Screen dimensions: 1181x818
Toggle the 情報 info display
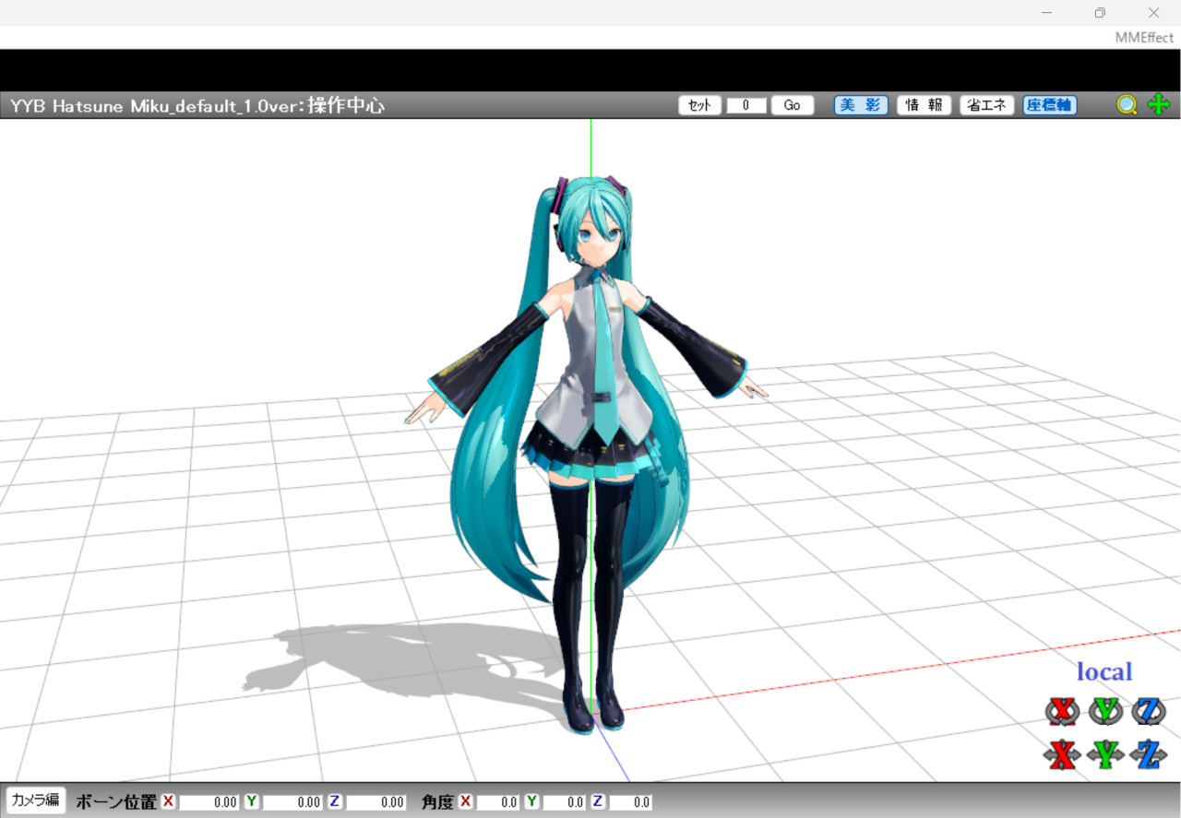pyautogui.click(x=924, y=105)
